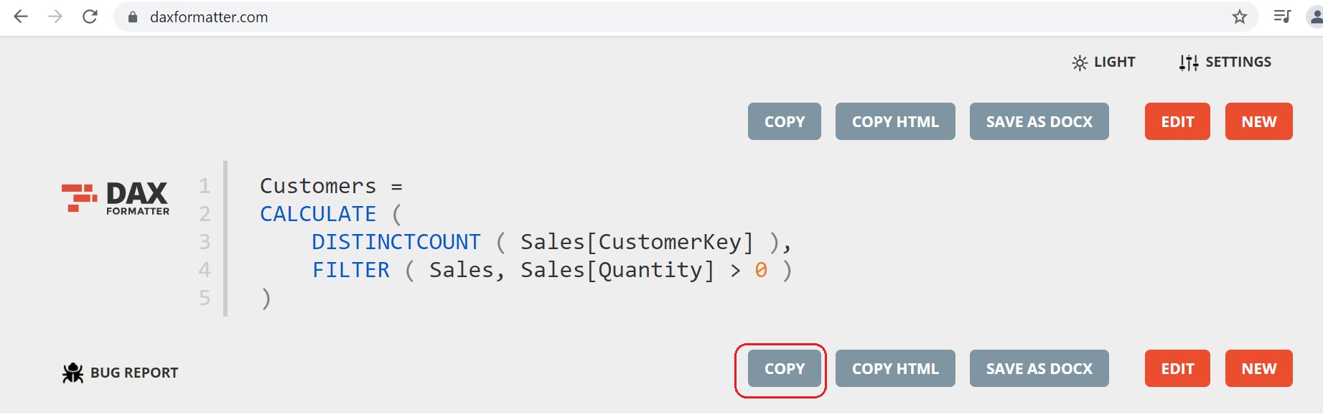Reload the daxformatter.com page
This screenshot has height=420, width=1323.
[90, 17]
